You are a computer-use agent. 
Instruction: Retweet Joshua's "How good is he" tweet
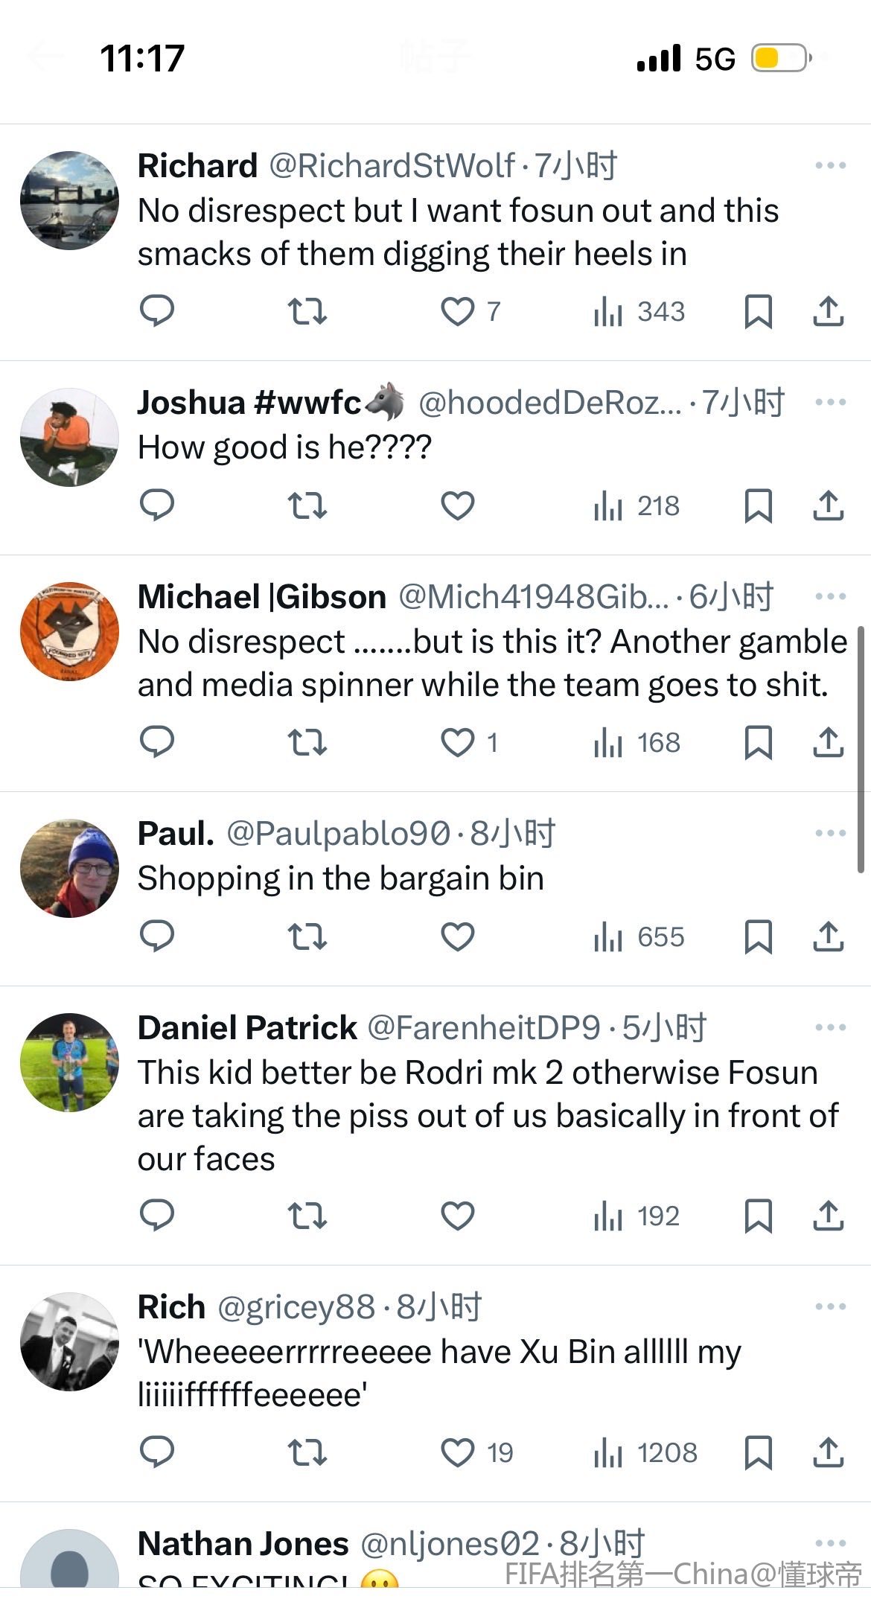coord(307,505)
